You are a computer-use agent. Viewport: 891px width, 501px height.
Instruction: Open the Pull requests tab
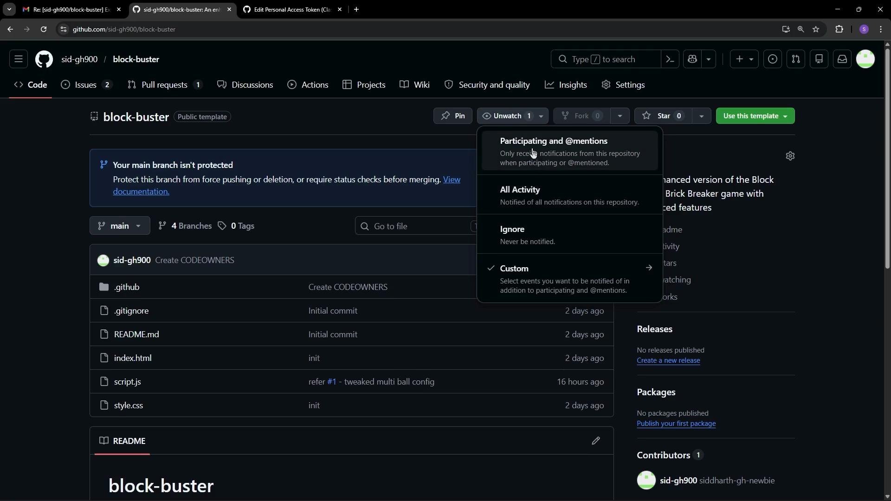point(165,85)
